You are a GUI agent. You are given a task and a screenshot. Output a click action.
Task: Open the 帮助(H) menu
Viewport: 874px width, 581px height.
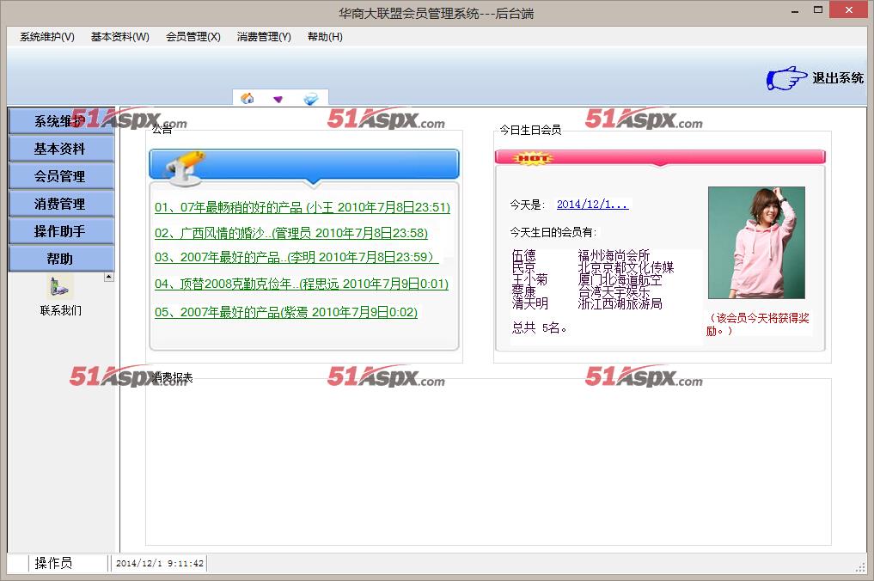click(325, 37)
